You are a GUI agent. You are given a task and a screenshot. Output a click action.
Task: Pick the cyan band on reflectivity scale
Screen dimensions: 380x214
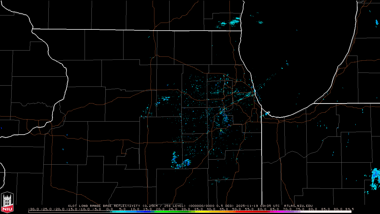tap(122, 212)
